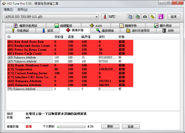Maximize the HD Tune Pro window
185x133 pixels.
click(169, 3)
